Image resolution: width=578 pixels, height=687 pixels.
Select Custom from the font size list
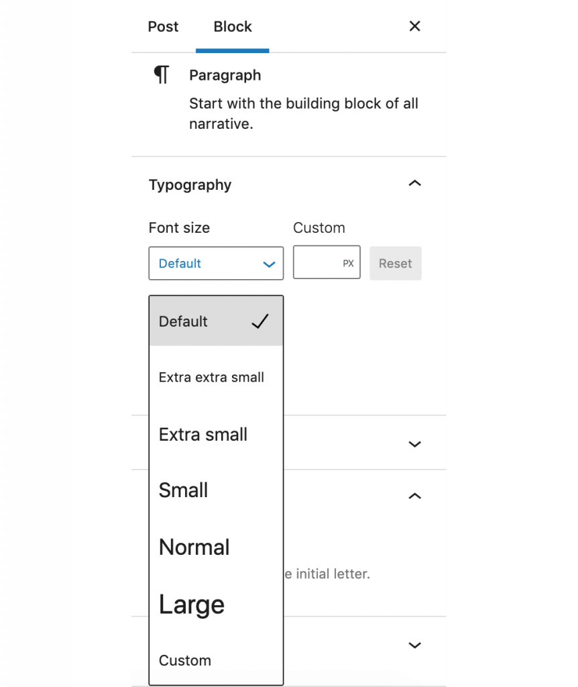[x=185, y=661]
